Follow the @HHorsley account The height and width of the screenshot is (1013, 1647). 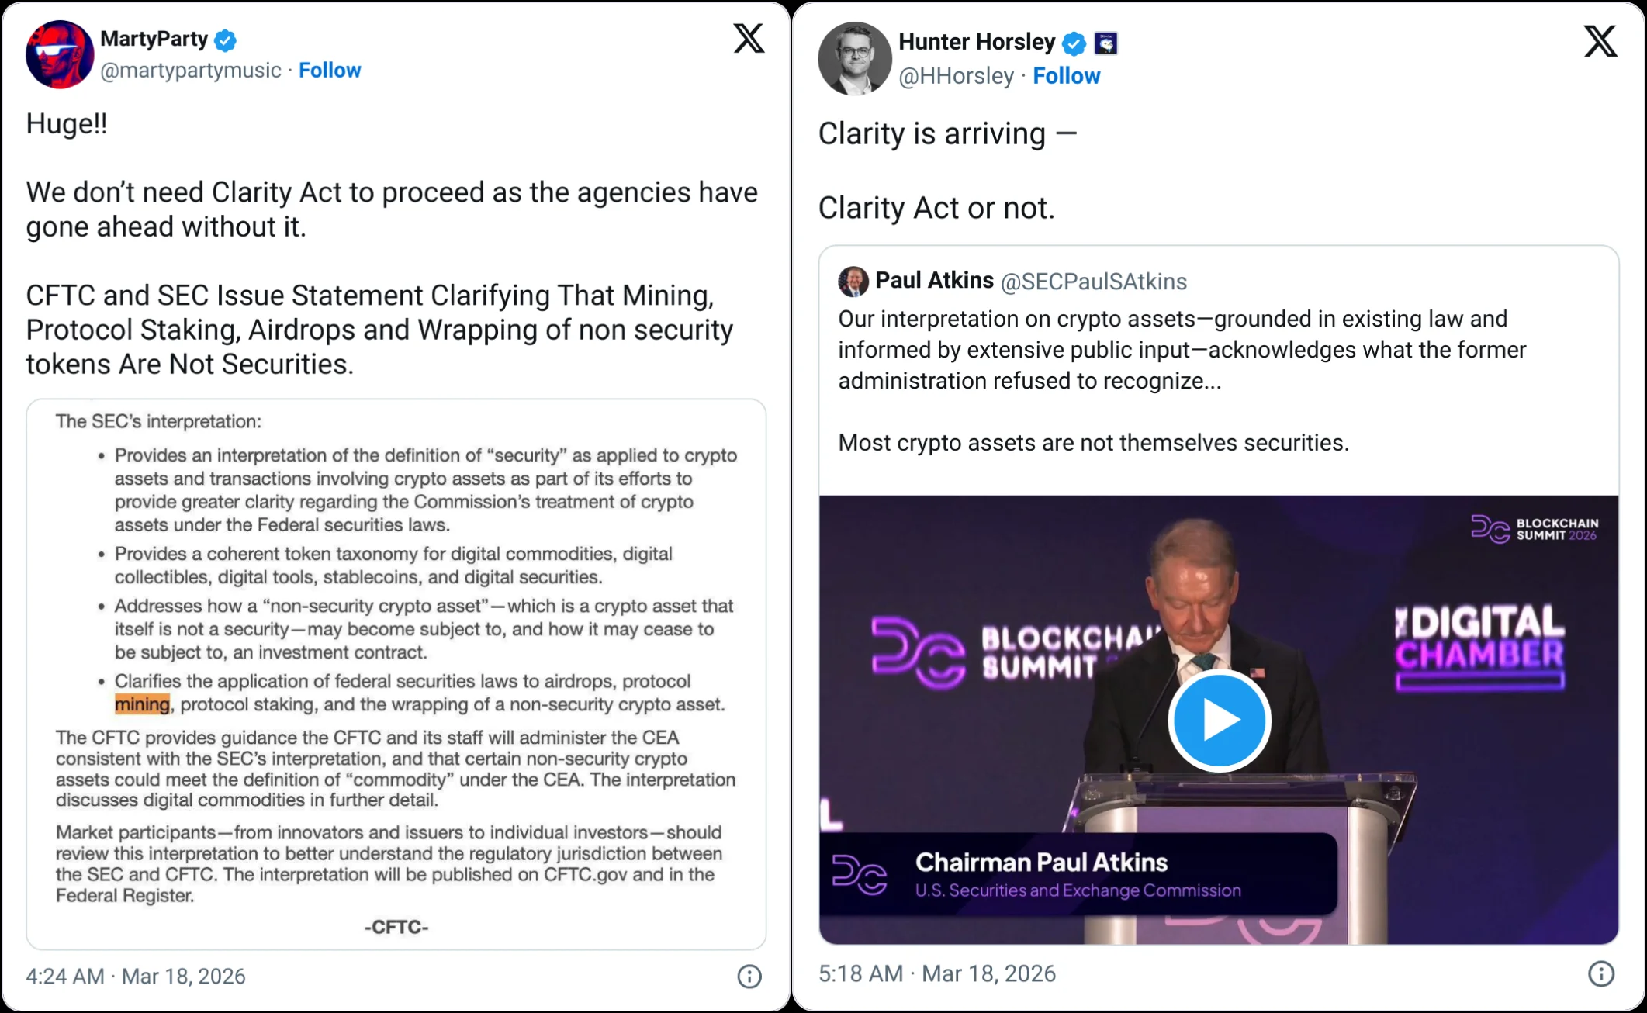(x=1066, y=76)
